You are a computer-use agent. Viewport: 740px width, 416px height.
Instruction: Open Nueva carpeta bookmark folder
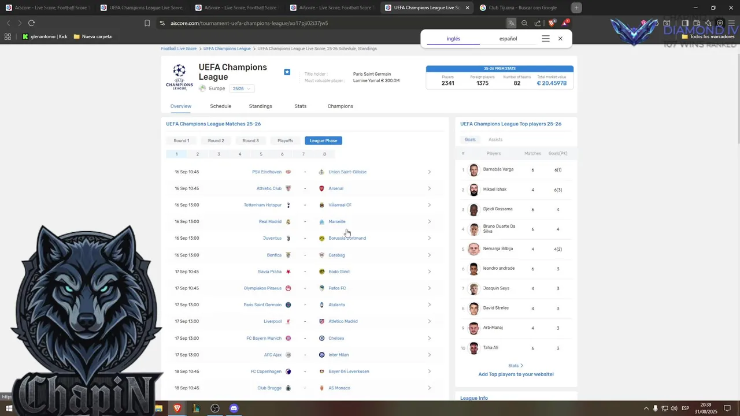(x=92, y=36)
